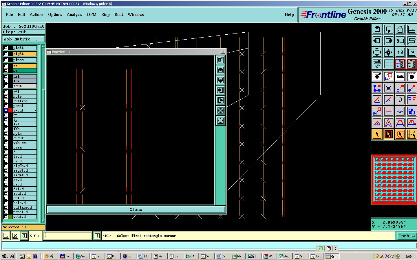The image size is (417, 260).
Task: Click the Mic... taskbar item
Action: pos(238,256)
